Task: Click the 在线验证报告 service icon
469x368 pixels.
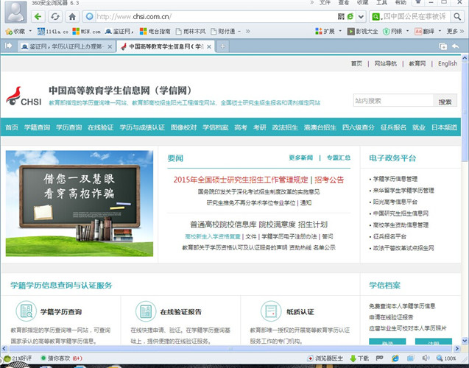Action: (x=146, y=311)
